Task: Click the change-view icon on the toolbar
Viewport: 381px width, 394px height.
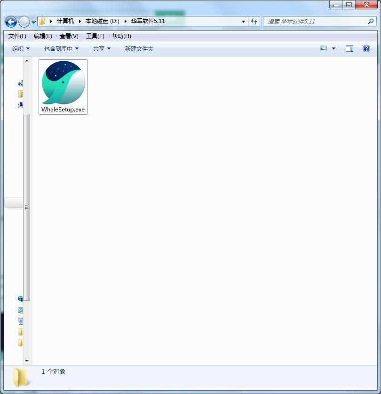Action: 323,48
